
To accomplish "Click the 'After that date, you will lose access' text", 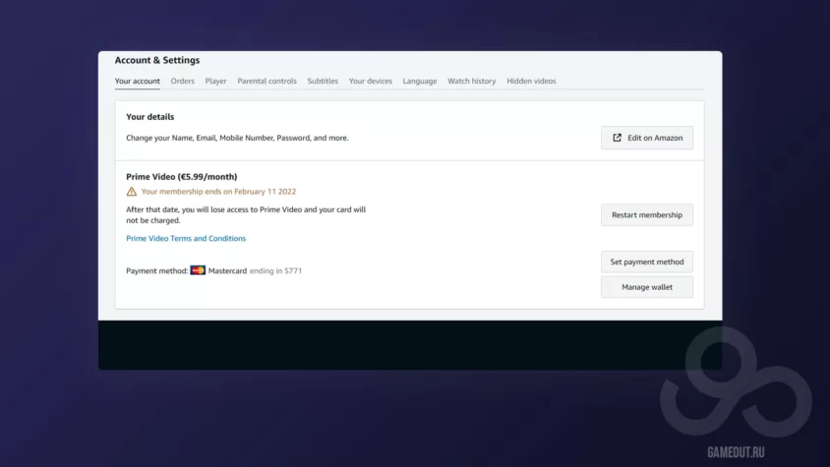I will coord(246,215).
